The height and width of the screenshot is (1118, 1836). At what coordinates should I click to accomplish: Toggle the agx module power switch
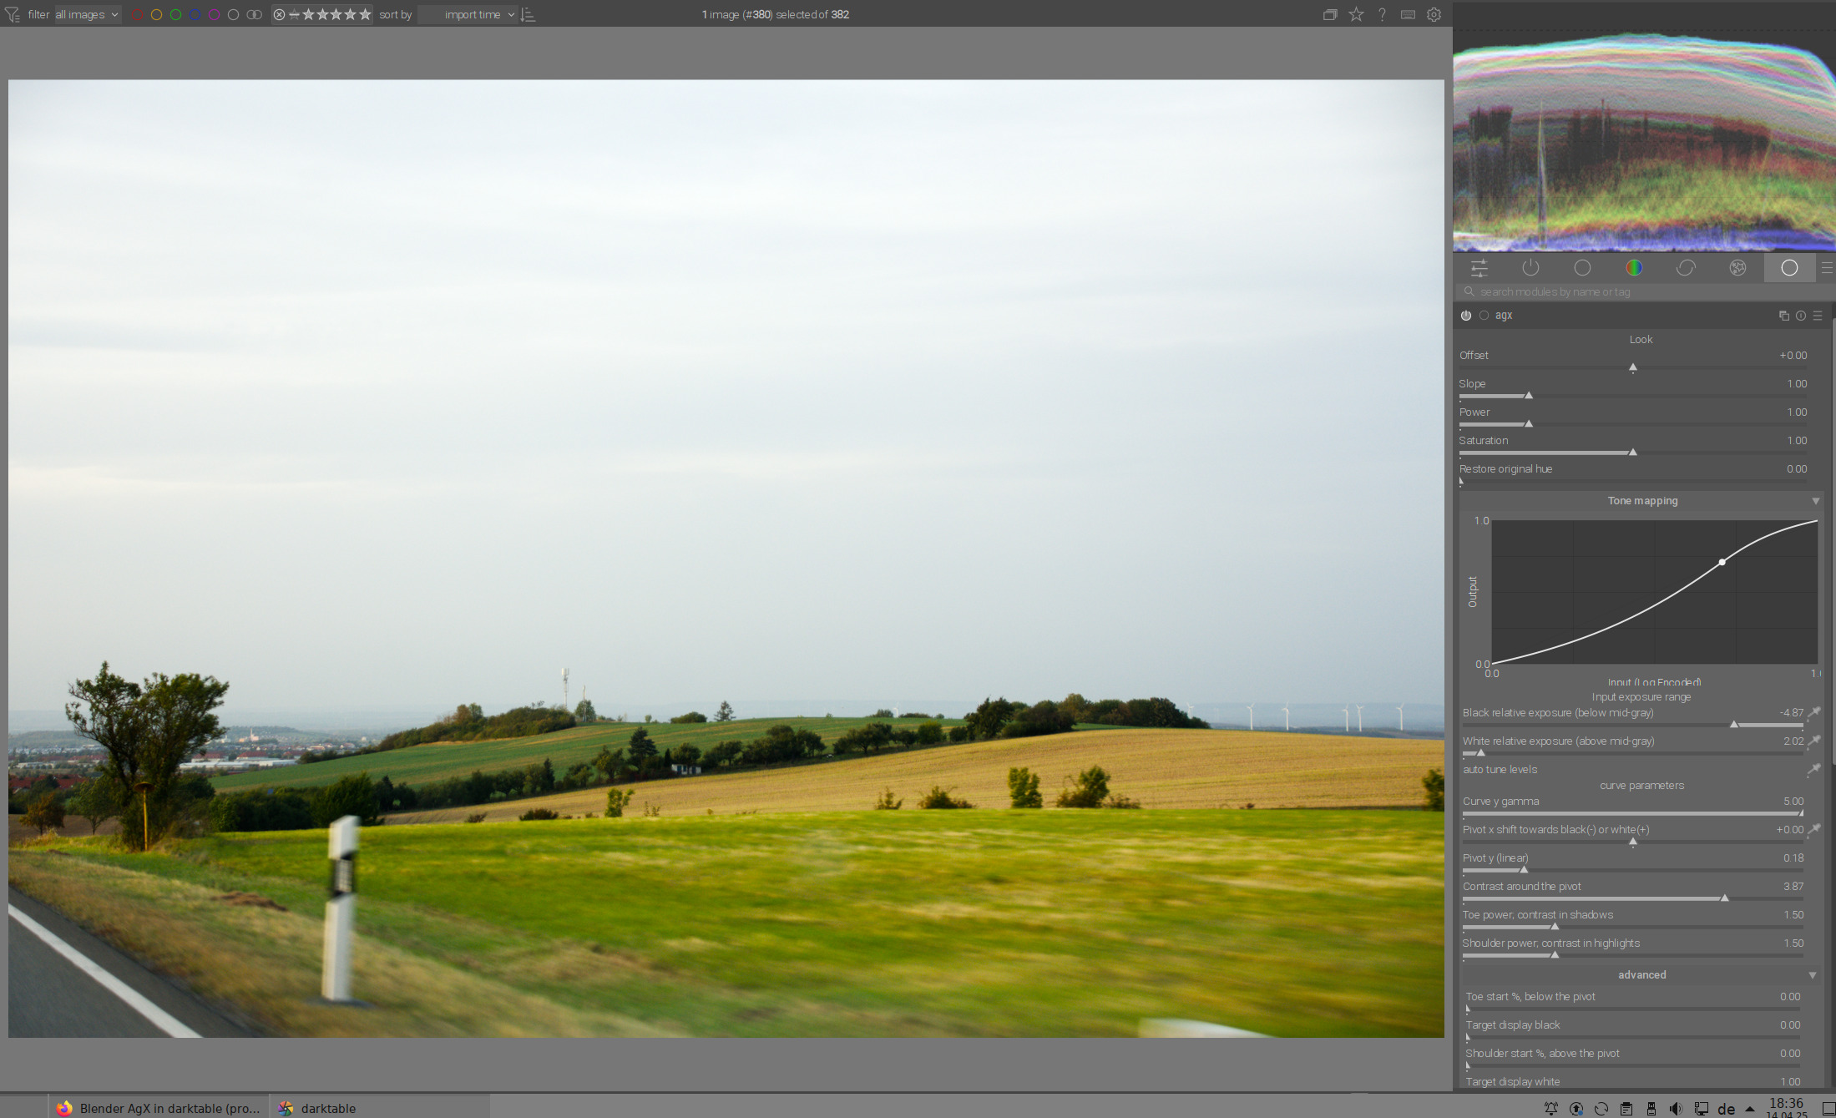click(1466, 316)
